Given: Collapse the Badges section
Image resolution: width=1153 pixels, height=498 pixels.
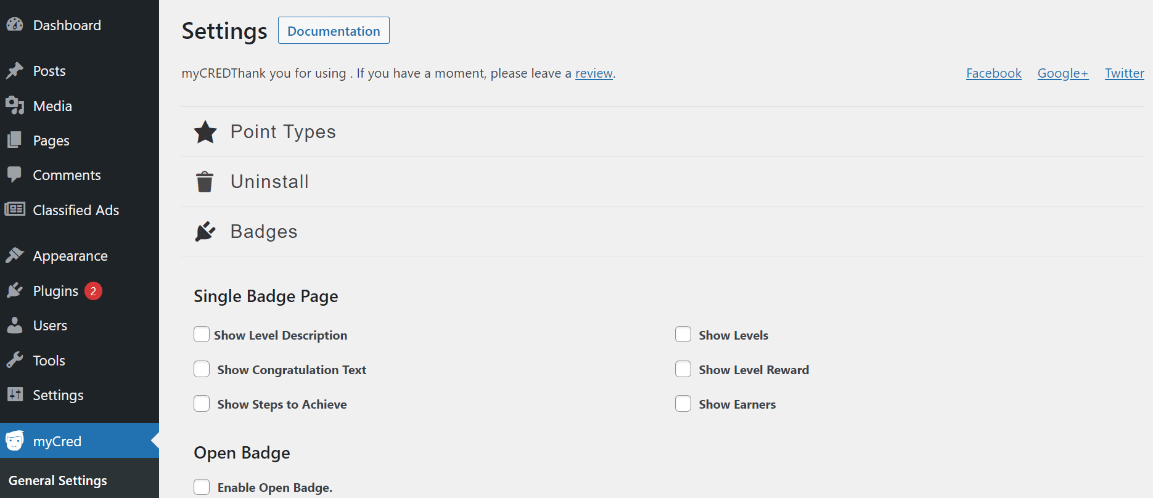Looking at the screenshot, I should (x=264, y=231).
